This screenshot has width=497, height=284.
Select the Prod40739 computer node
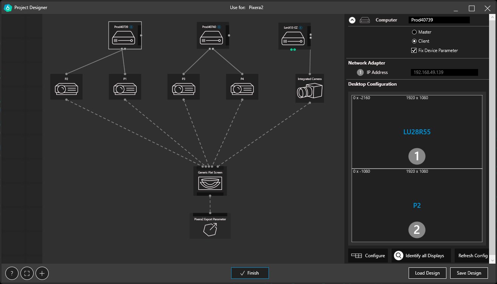[125, 36]
